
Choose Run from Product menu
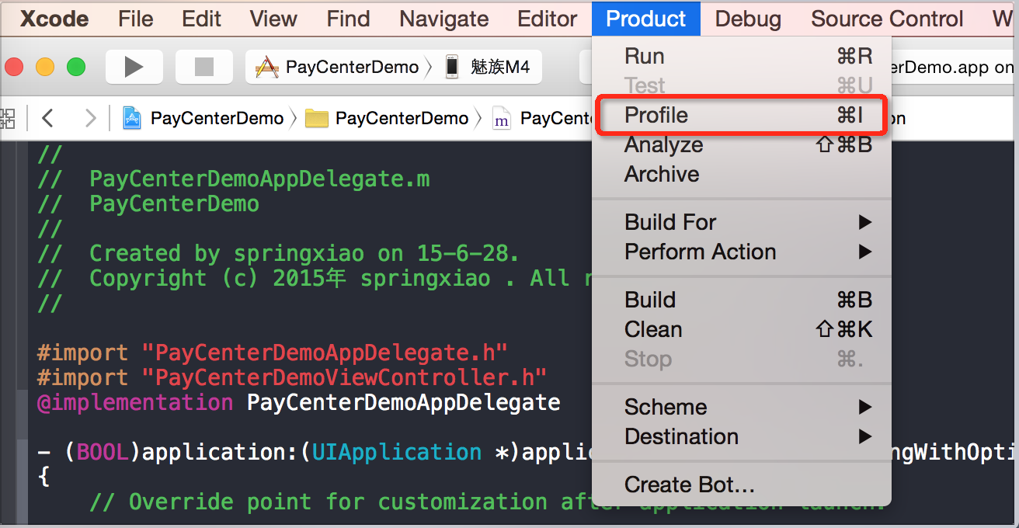(x=742, y=56)
